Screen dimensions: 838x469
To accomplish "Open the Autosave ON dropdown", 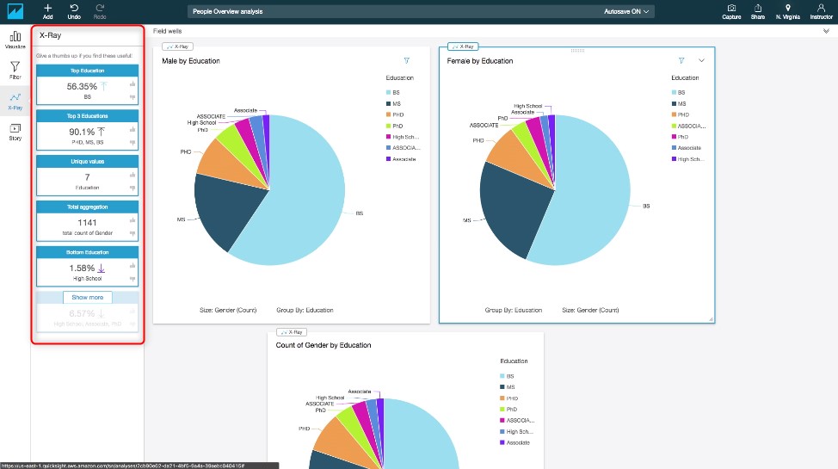I will [626, 11].
